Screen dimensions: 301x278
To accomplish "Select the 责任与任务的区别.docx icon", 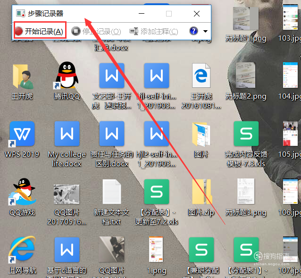I will [112, 134].
